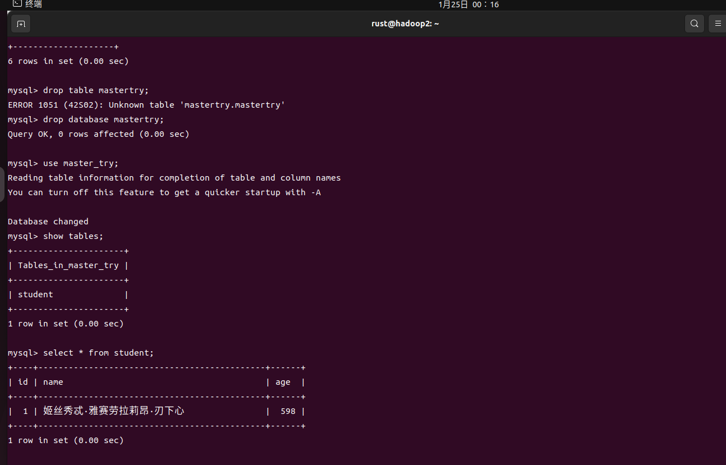Click the 'id' column header
The height and width of the screenshot is (465, 726).
click(23, 382)
